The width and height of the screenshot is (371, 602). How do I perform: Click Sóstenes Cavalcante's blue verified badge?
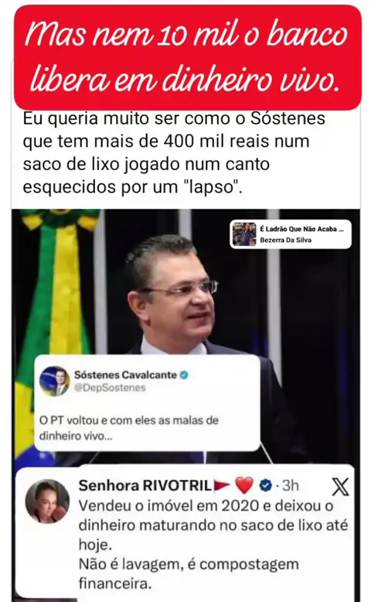(x=184, y=375)
